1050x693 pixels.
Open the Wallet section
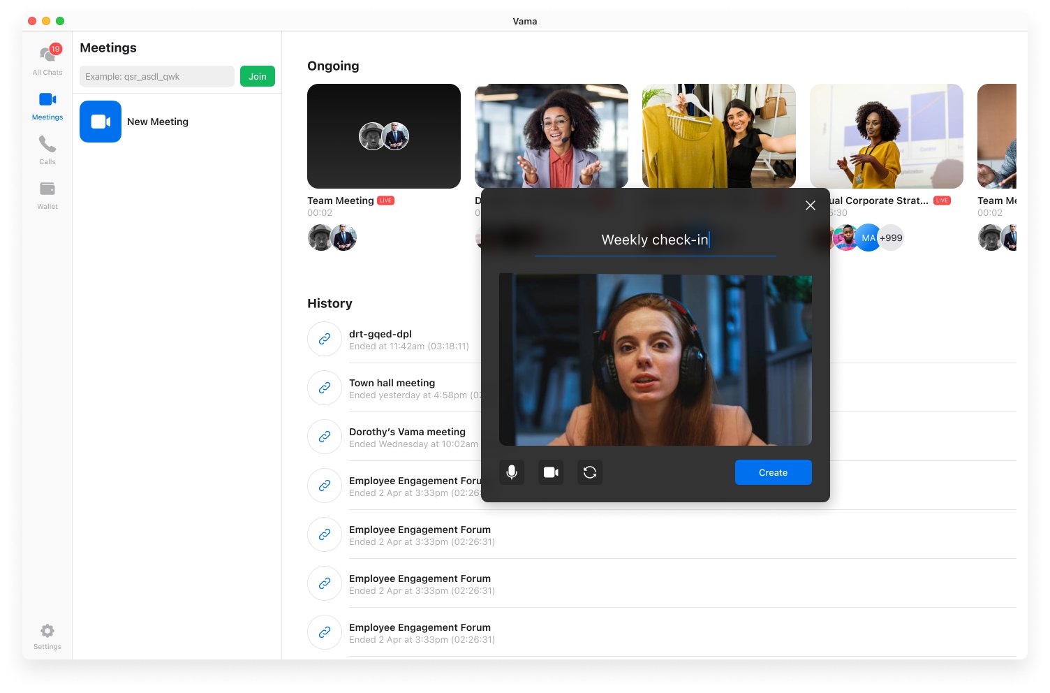click(x=47, y=195)
